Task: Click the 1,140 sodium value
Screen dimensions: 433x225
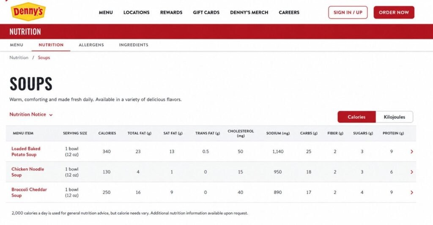Action: point(278,151)
